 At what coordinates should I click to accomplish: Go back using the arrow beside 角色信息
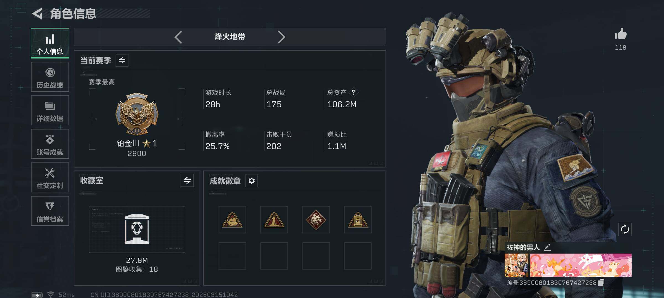click(37, 14)
